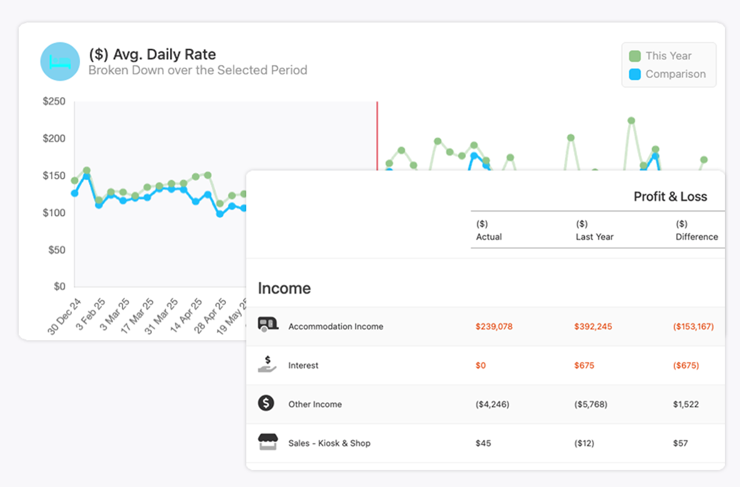Click the blue Comparison color swatch
The width and height of the screenshot is (740, 487).
tap(635, 74)
